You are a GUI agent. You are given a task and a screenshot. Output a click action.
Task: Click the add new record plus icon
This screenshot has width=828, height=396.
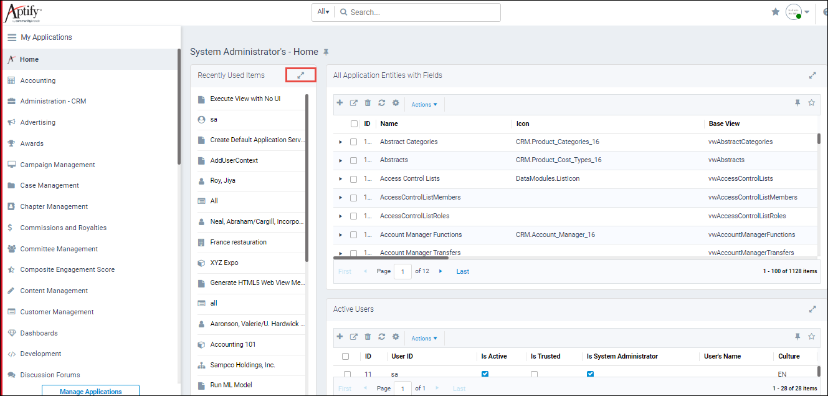[x=340, y=102]
